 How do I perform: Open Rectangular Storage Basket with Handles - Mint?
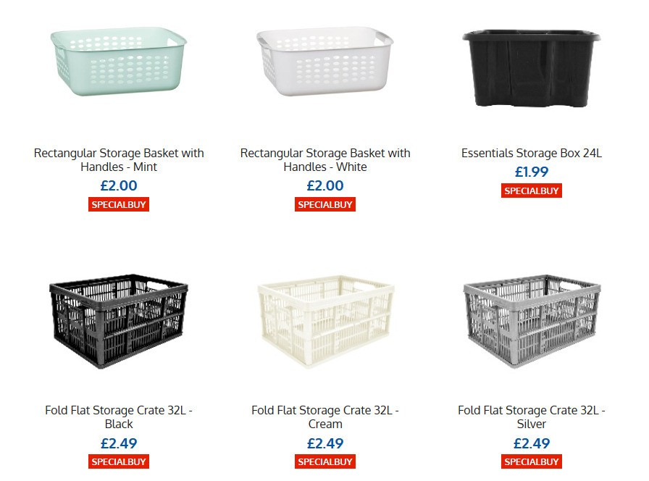118,159
